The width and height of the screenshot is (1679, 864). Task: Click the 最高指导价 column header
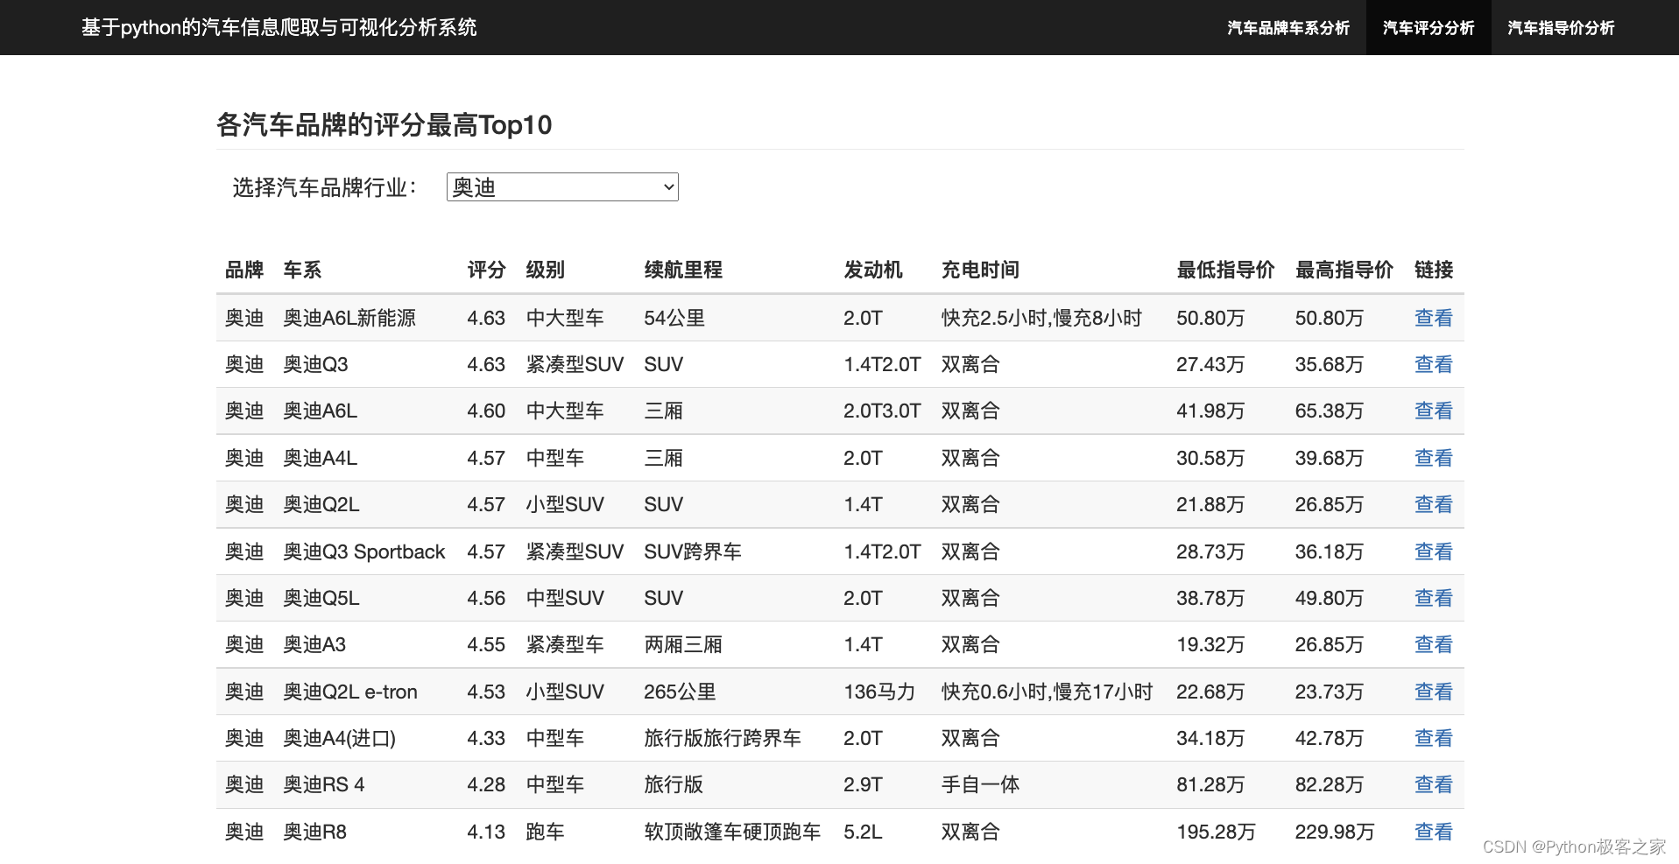point(1344,270)
